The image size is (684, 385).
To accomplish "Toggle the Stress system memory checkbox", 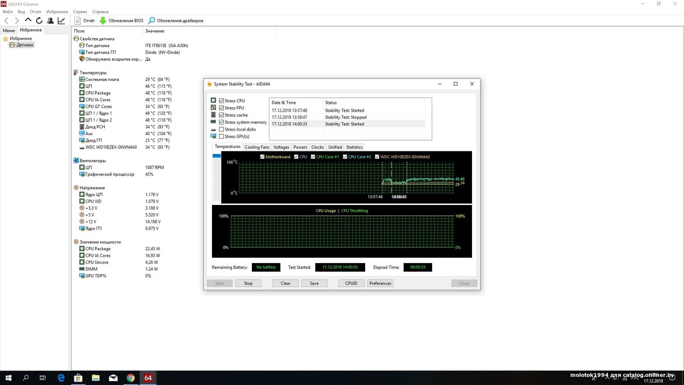I will click(x=221, y=122).
